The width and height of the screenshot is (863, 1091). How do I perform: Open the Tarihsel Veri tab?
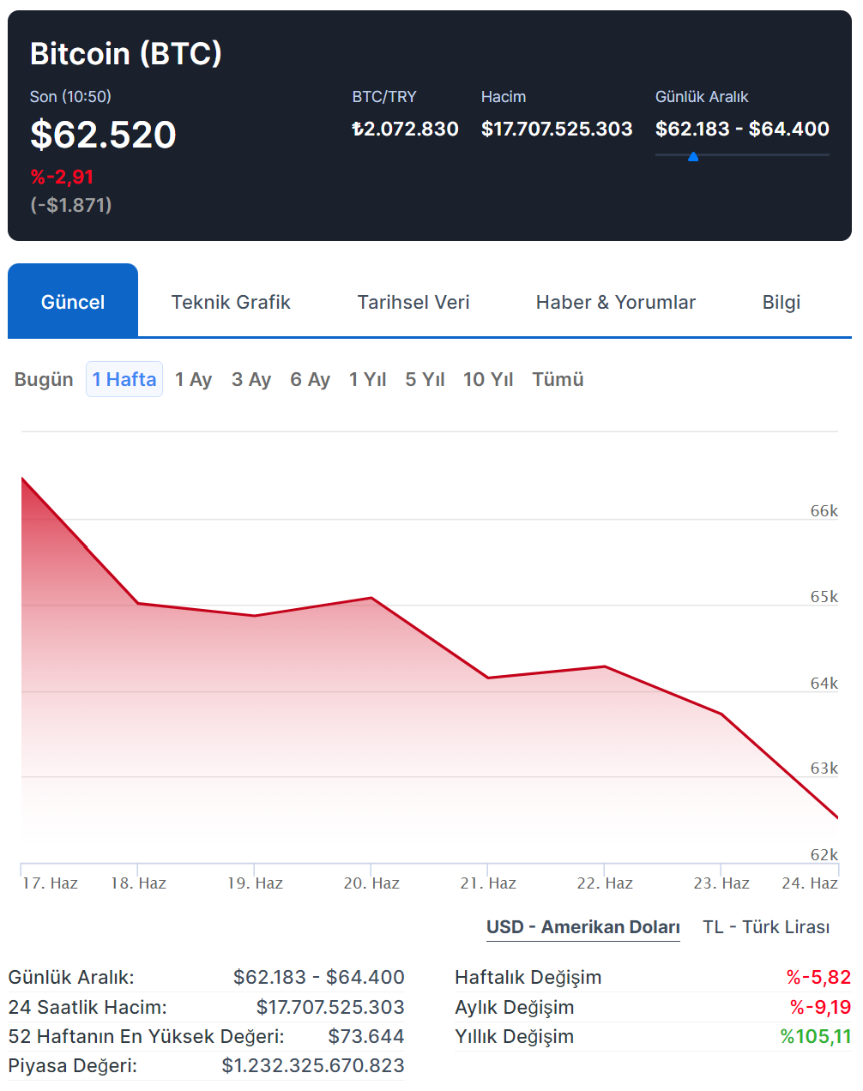click(x=413, y=302)
